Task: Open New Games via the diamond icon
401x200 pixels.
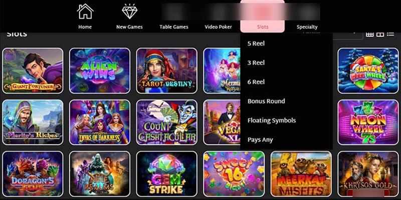Action: 129,11
